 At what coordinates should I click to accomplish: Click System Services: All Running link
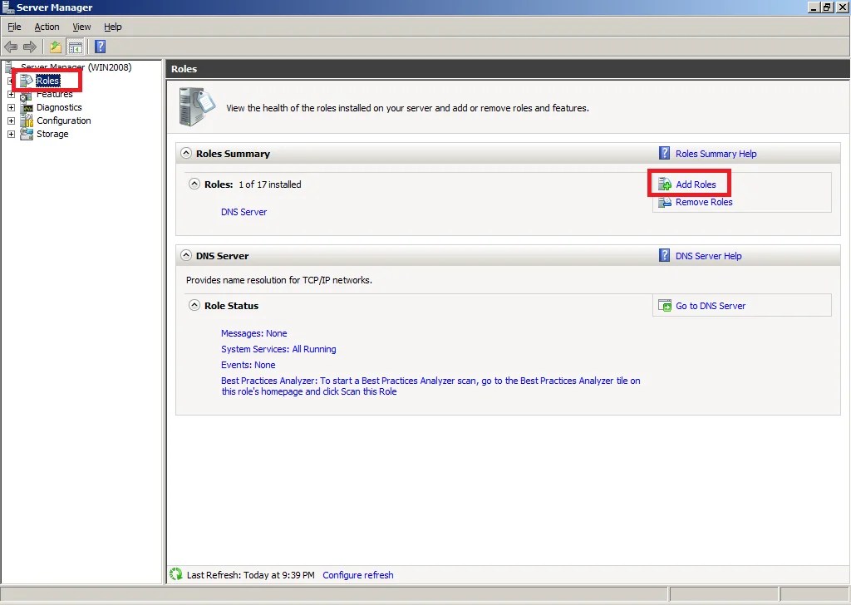pyautogui.click(x=278, y=349)
